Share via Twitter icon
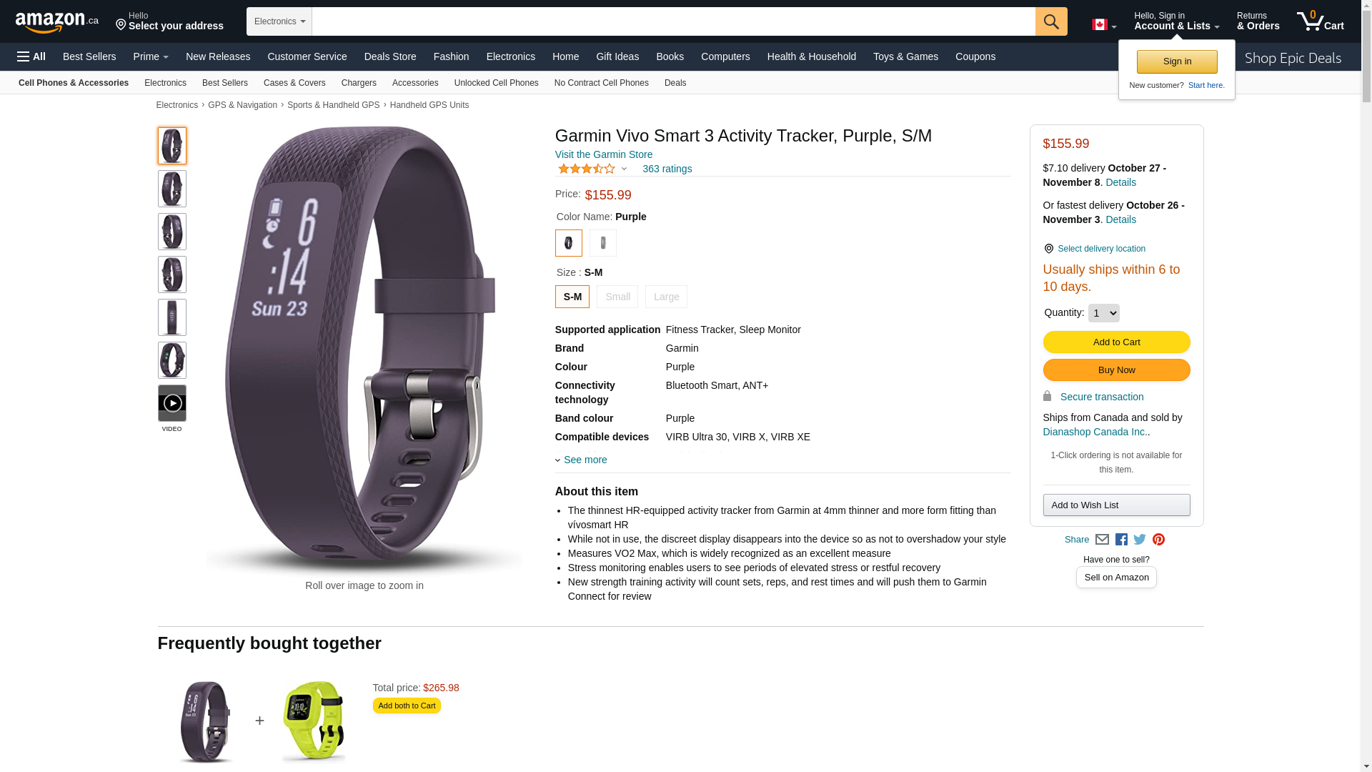Viewport: 1372px width, 772px height. pyautogui.click(x=1140, y=540)
